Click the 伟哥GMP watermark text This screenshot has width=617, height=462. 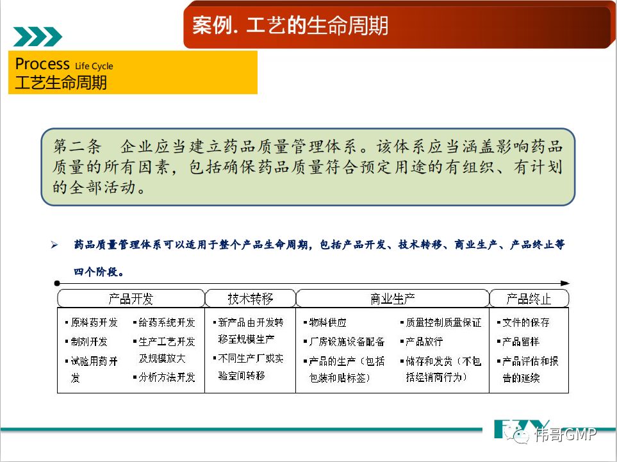pyautogui.click(x=565, y=436)
